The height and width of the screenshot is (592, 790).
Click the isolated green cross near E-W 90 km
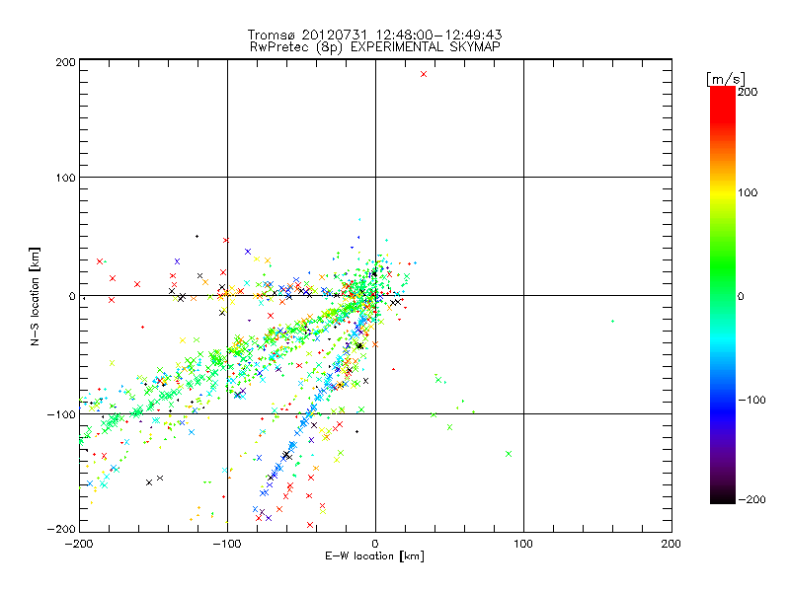point(509,454)
